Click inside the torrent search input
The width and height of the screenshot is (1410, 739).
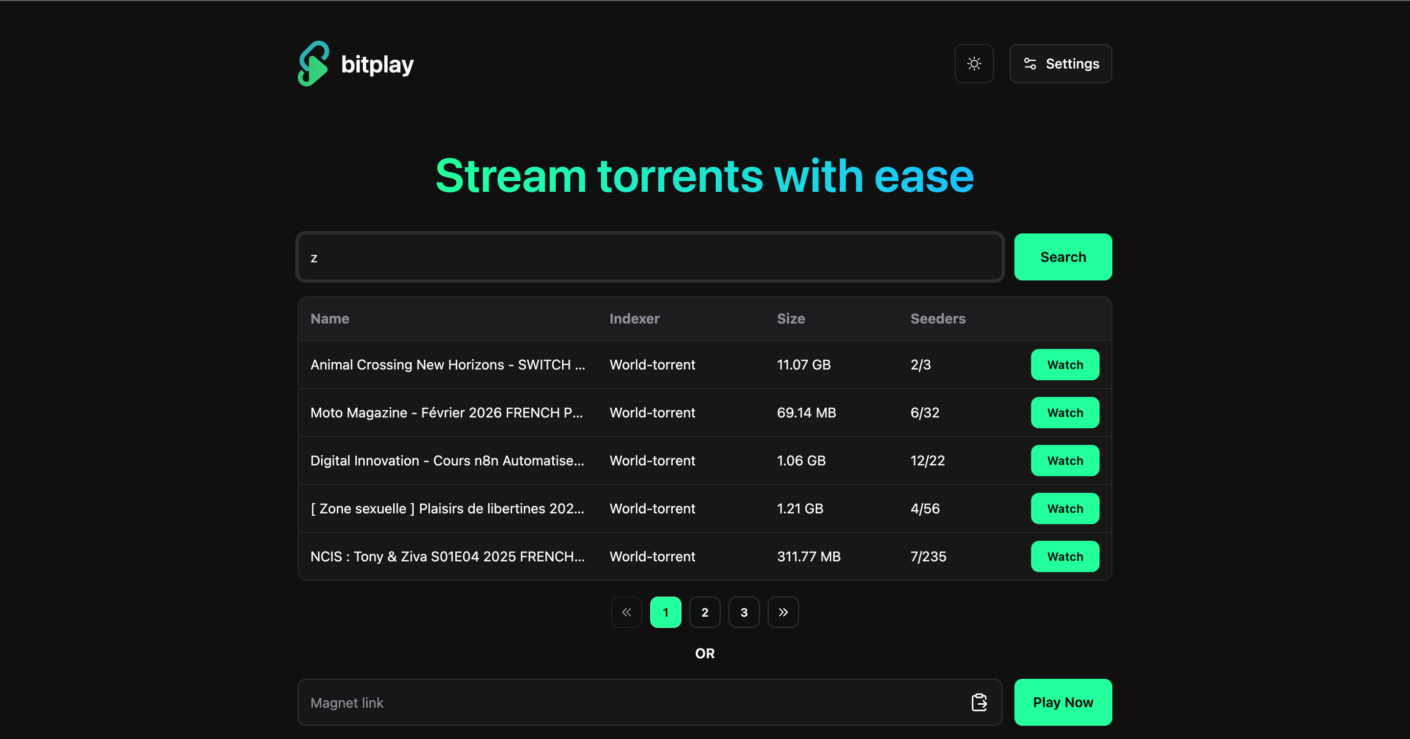(649, 257)
